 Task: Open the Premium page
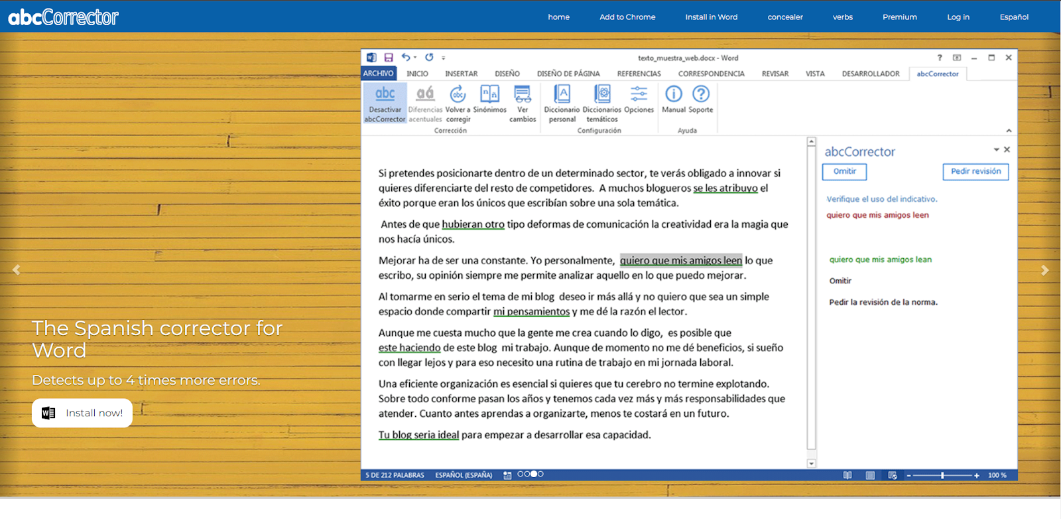pyautogui.click(x=900, y=17)
